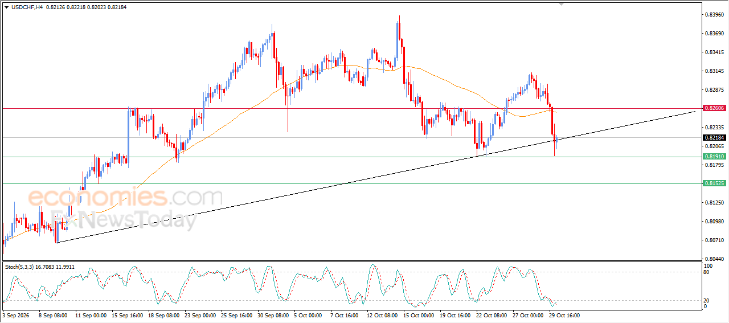Click the 0.80980 price axis label
Image resolution: width=729 pixels, height=323 pixels.
click(x=714, y=221)
